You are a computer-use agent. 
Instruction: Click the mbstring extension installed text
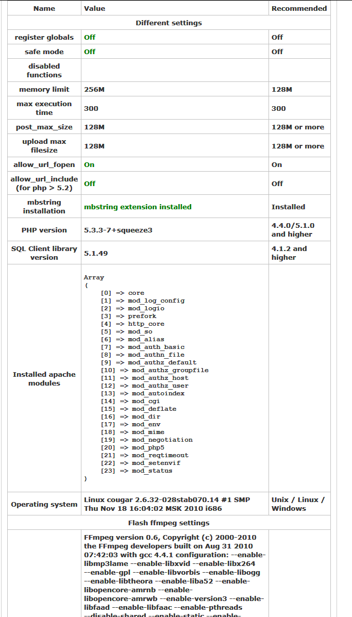point(138,207)
